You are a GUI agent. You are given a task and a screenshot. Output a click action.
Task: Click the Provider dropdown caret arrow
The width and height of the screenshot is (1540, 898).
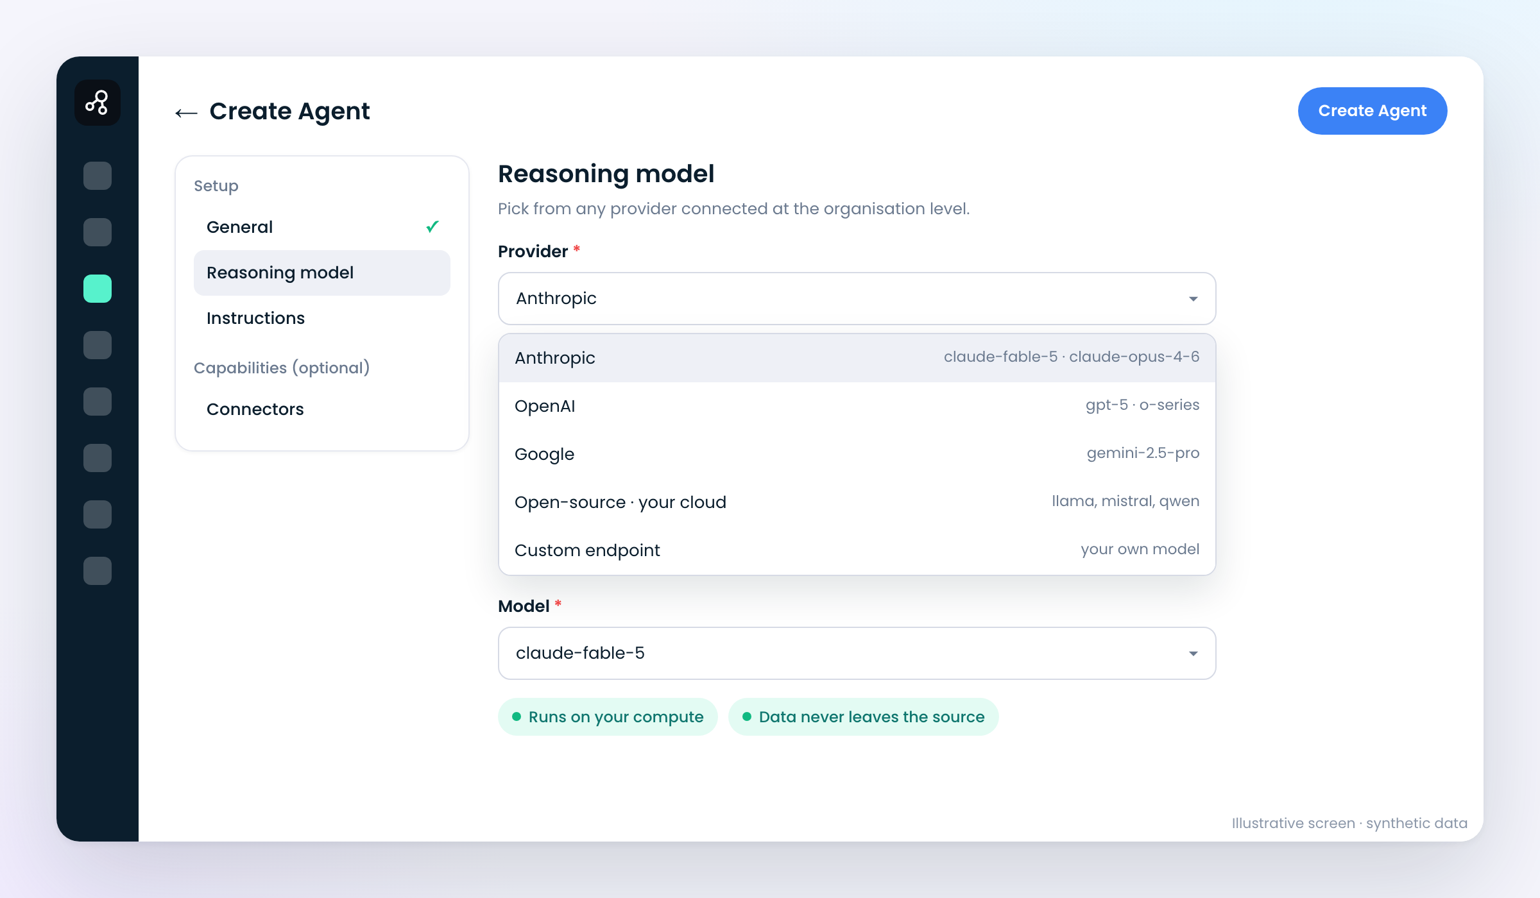coord(1193,299)
